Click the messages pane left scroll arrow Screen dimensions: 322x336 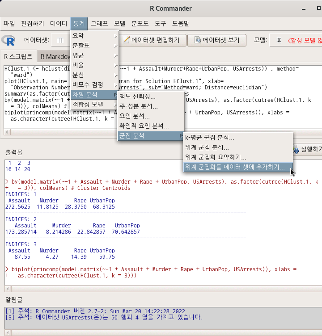(x=8, y=333)
